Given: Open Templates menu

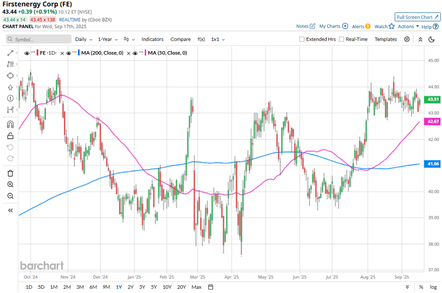Looking at the screenshot, I should [x=386, y=39].
